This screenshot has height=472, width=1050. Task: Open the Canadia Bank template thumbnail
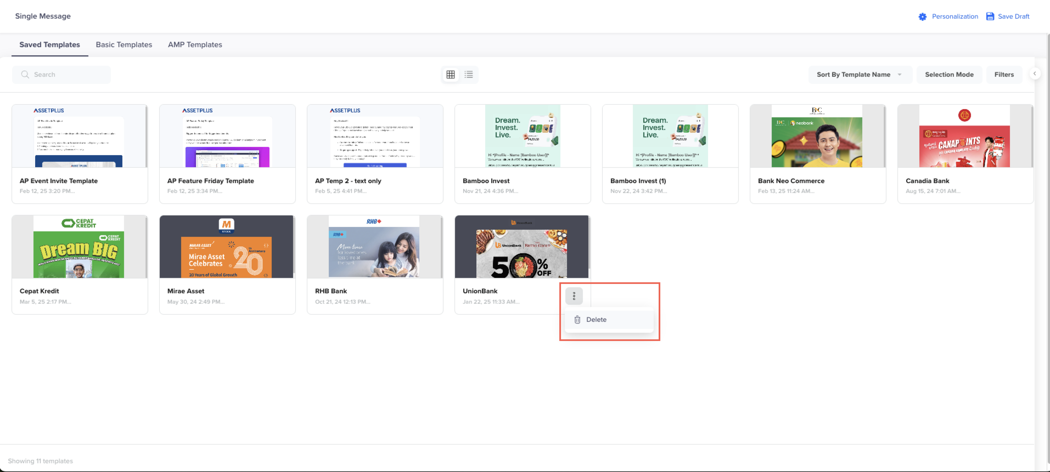964,136
